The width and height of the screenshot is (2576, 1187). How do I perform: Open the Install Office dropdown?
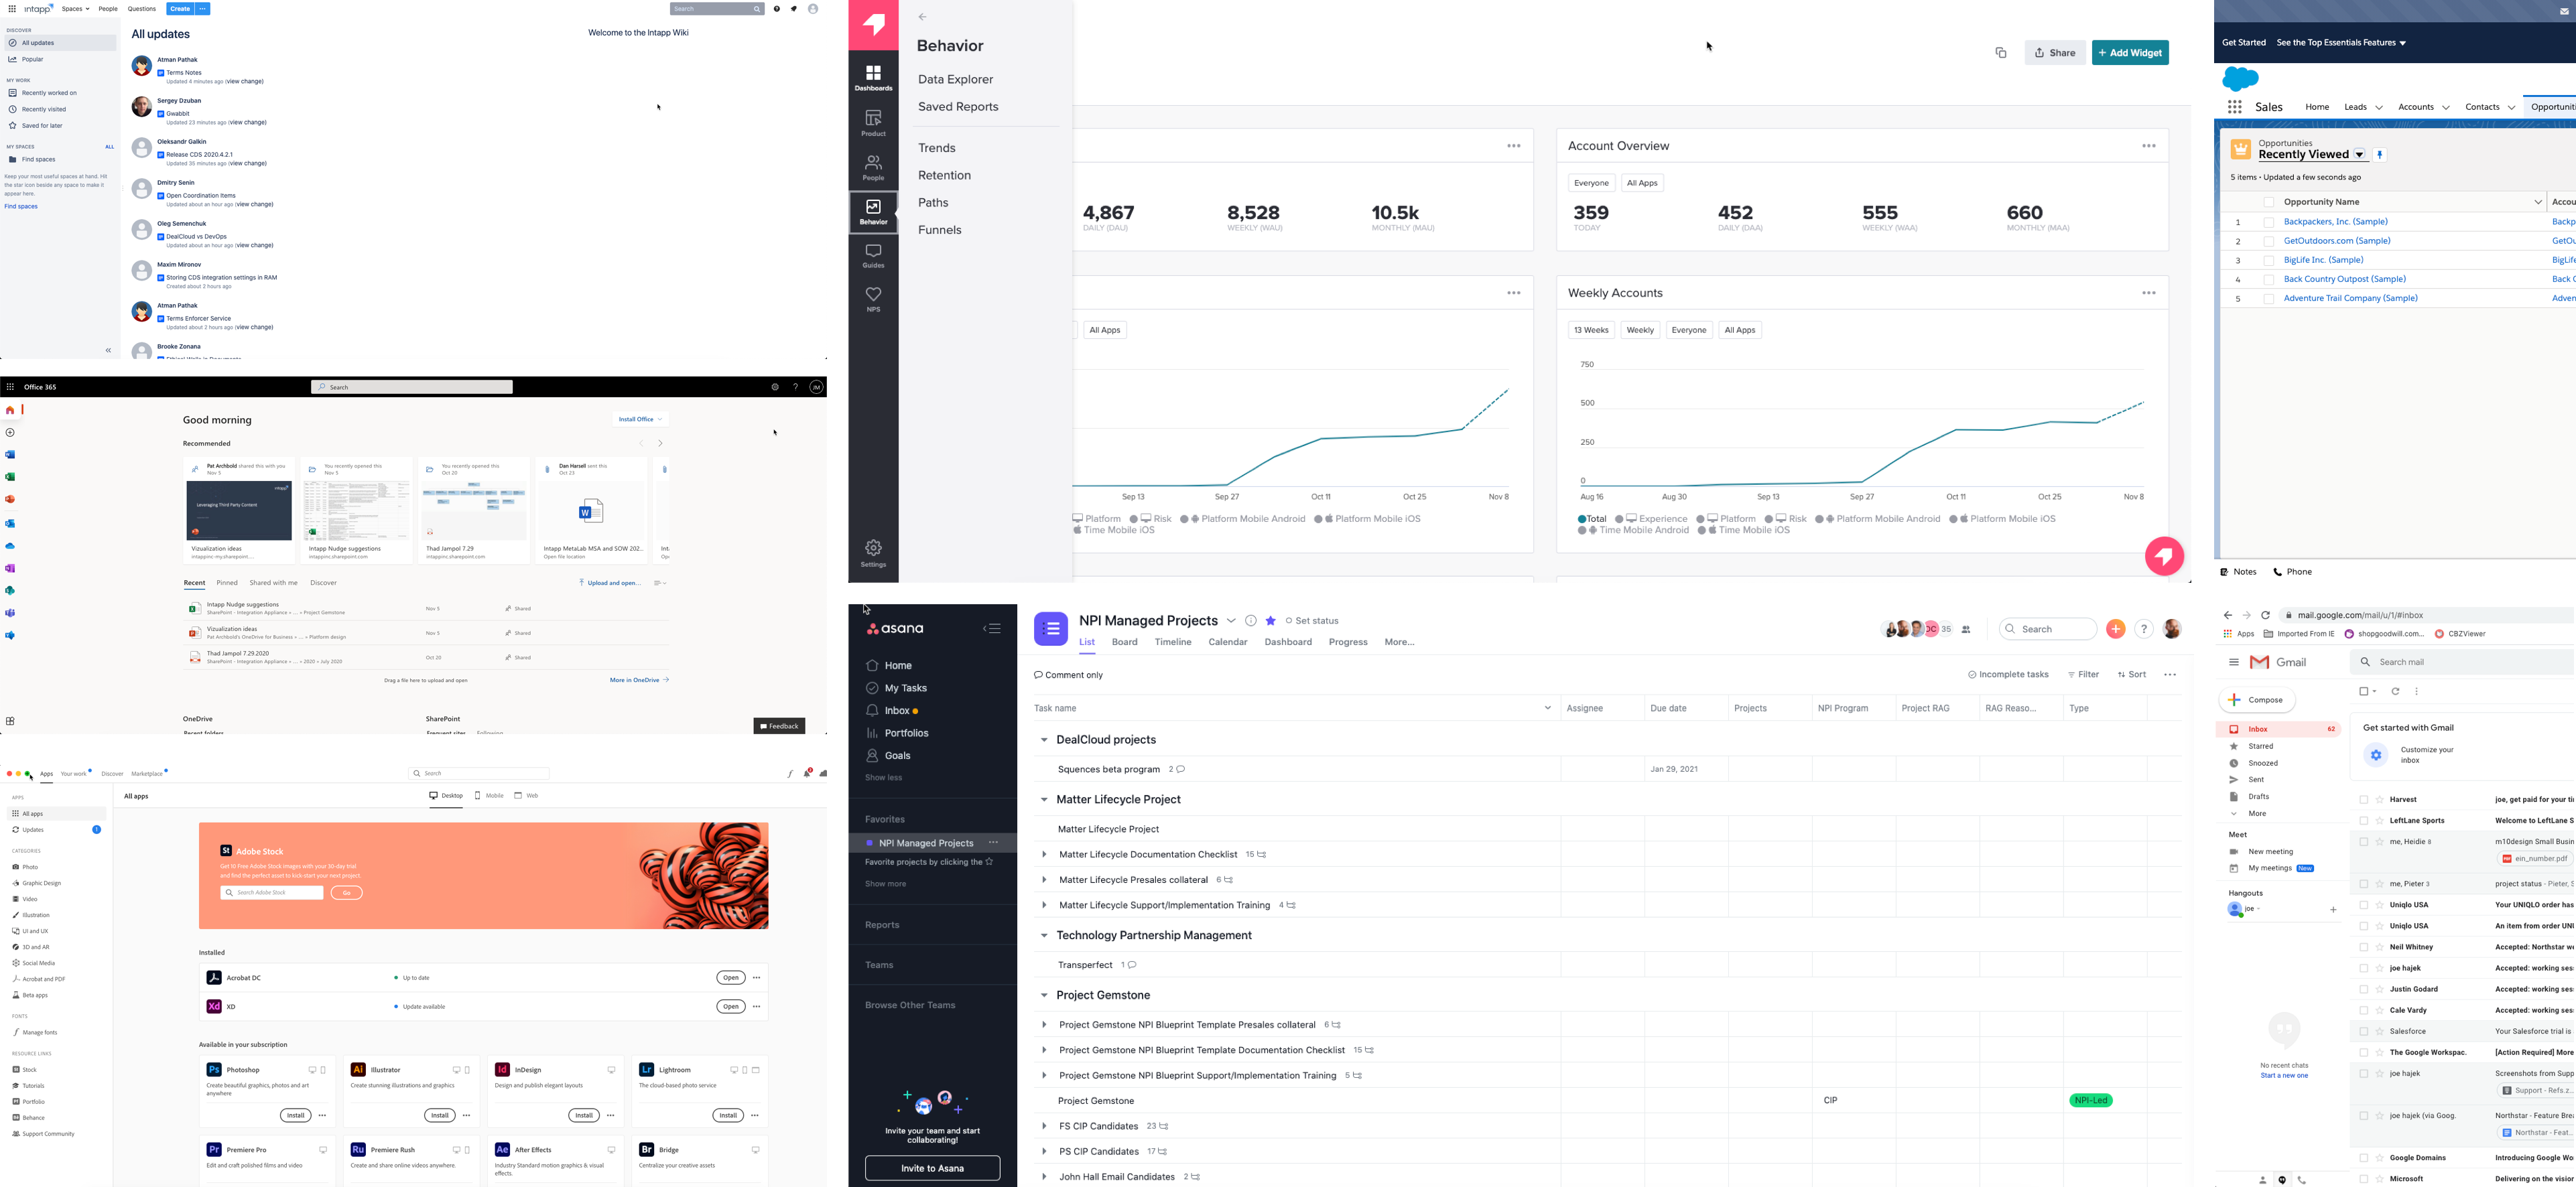pyautogui.click(x=640, y=419)
